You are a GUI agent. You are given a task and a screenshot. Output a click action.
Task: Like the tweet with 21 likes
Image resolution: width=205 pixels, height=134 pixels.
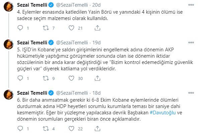[x=70, y=29]
